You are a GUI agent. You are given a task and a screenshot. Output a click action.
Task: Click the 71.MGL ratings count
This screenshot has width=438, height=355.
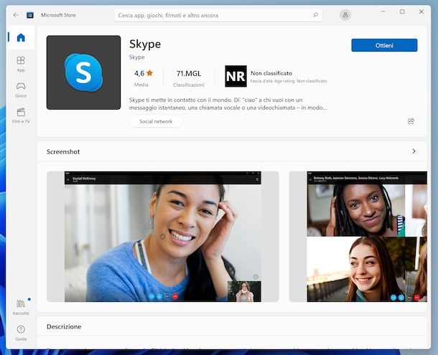tap(189, 74)
